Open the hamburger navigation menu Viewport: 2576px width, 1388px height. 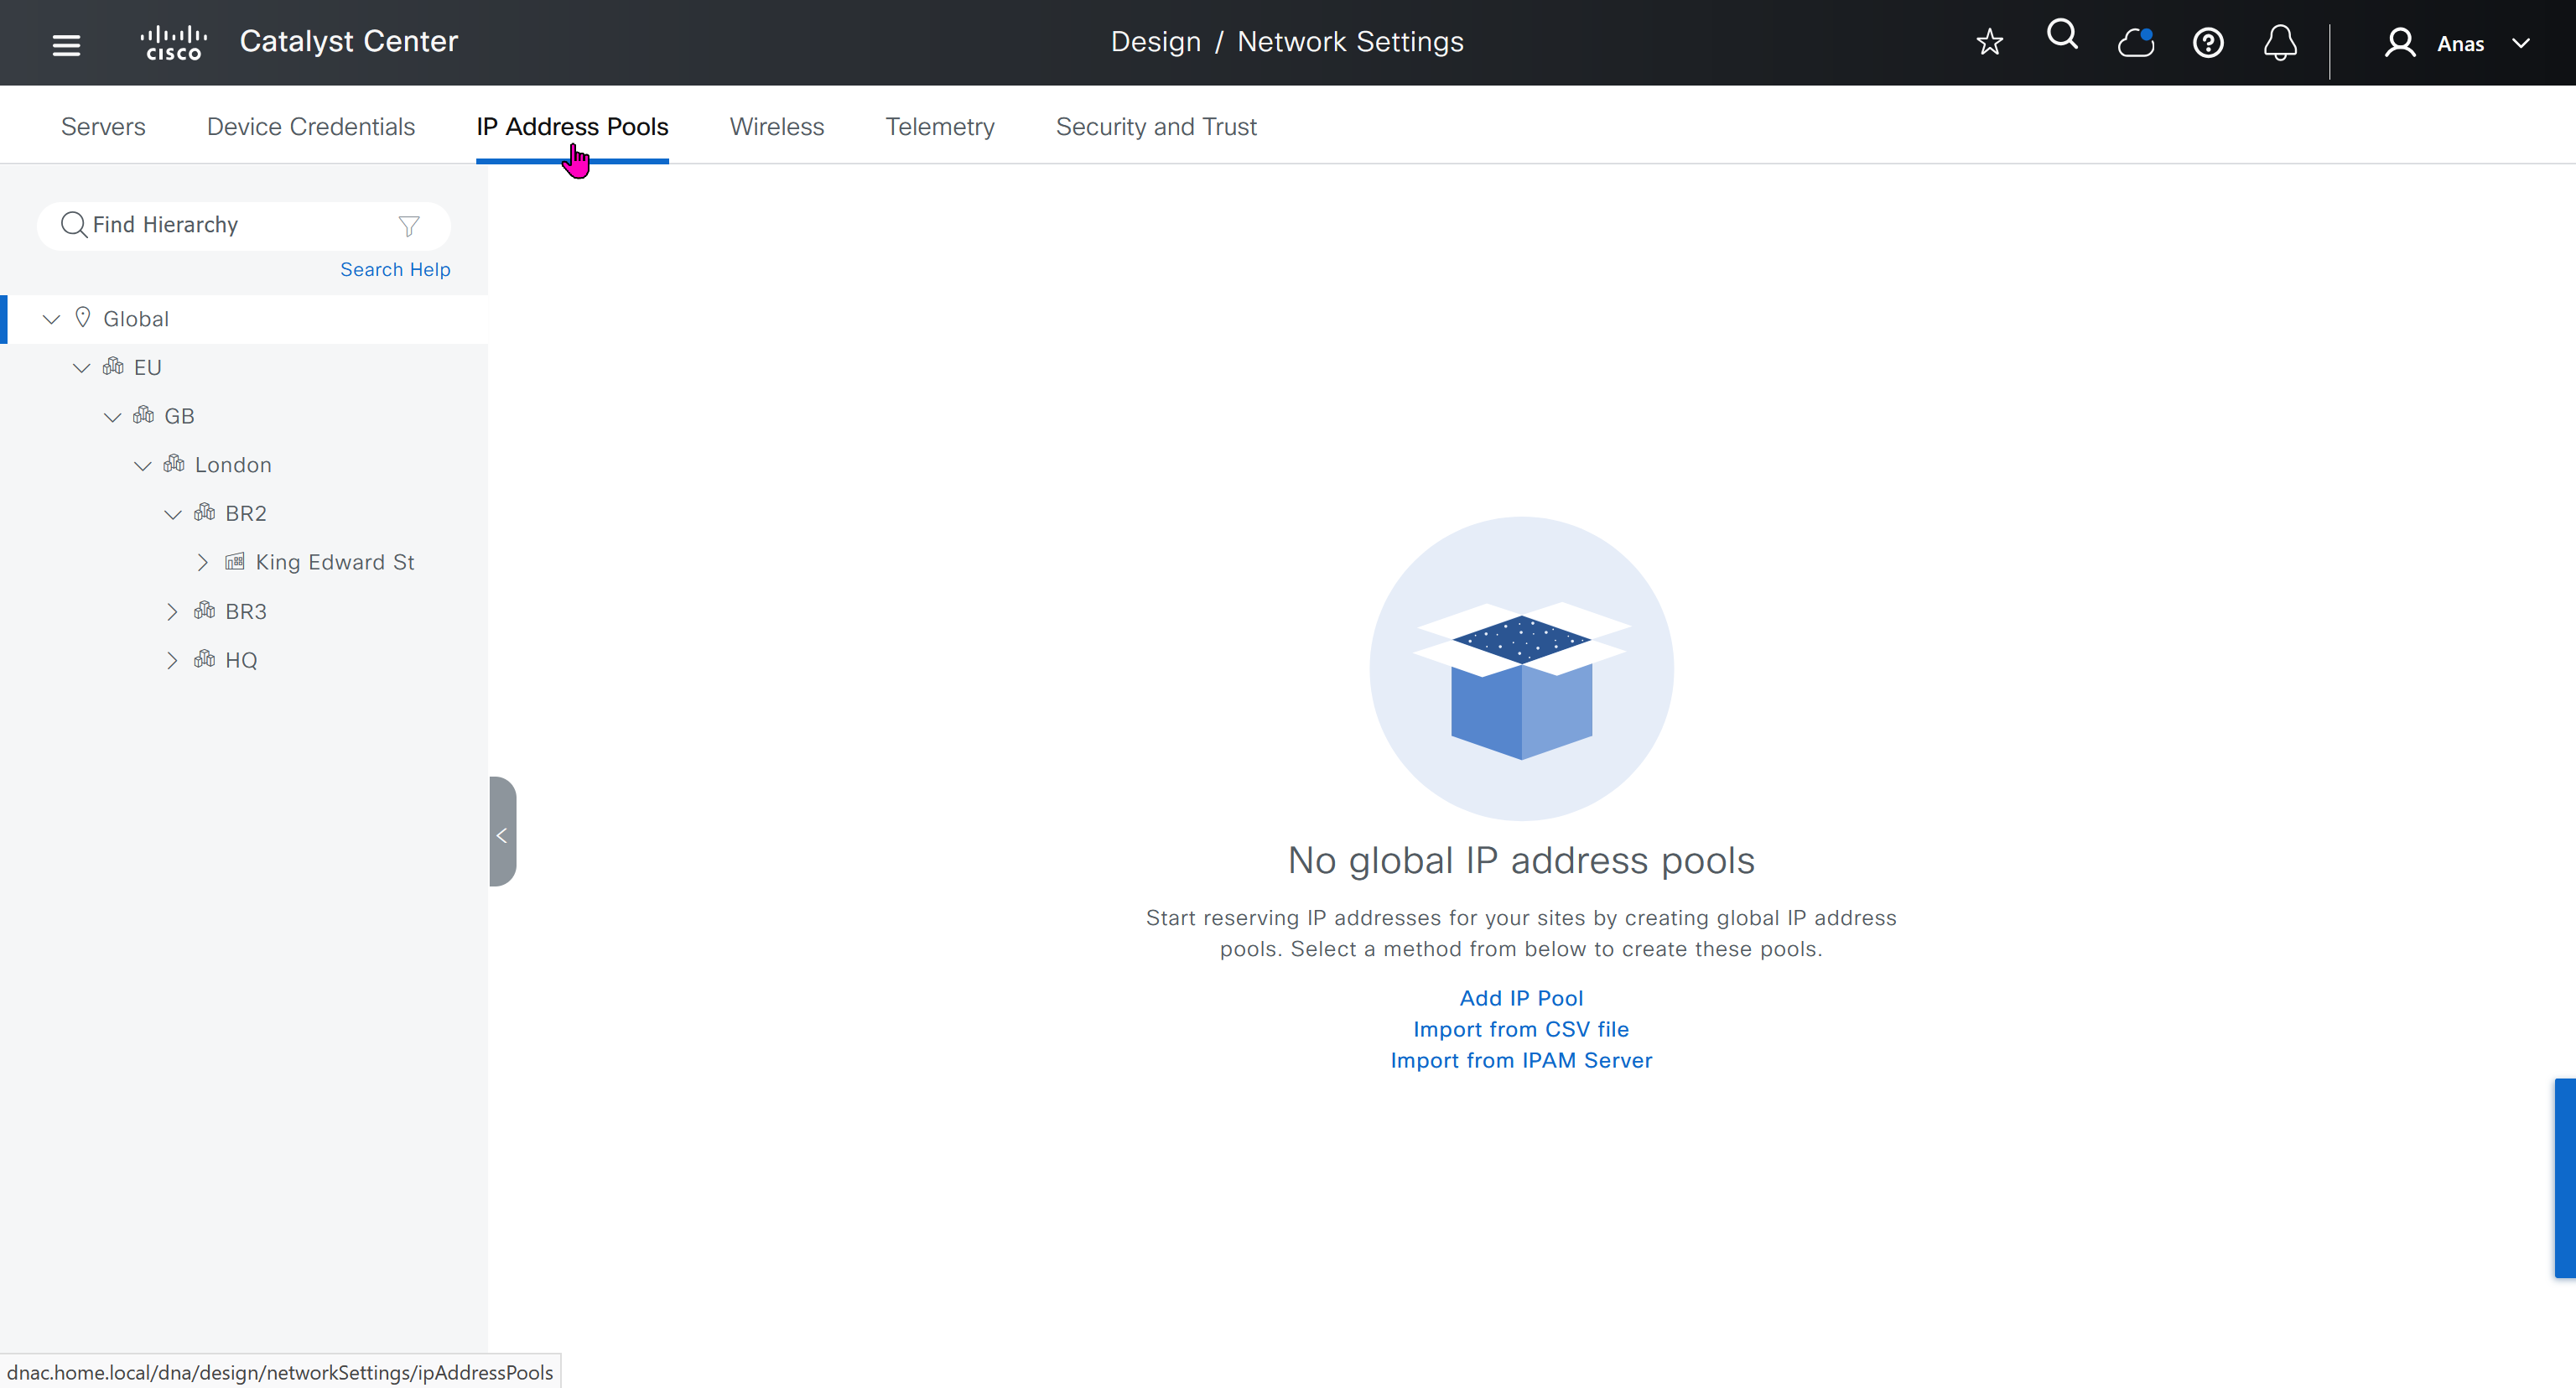pyautogui.click(x=66, y=44)
